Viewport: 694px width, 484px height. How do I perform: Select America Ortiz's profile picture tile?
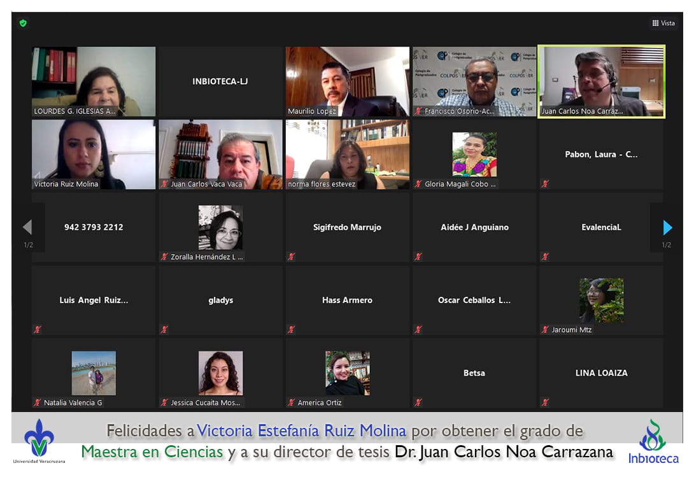click(x=347, y=373)
